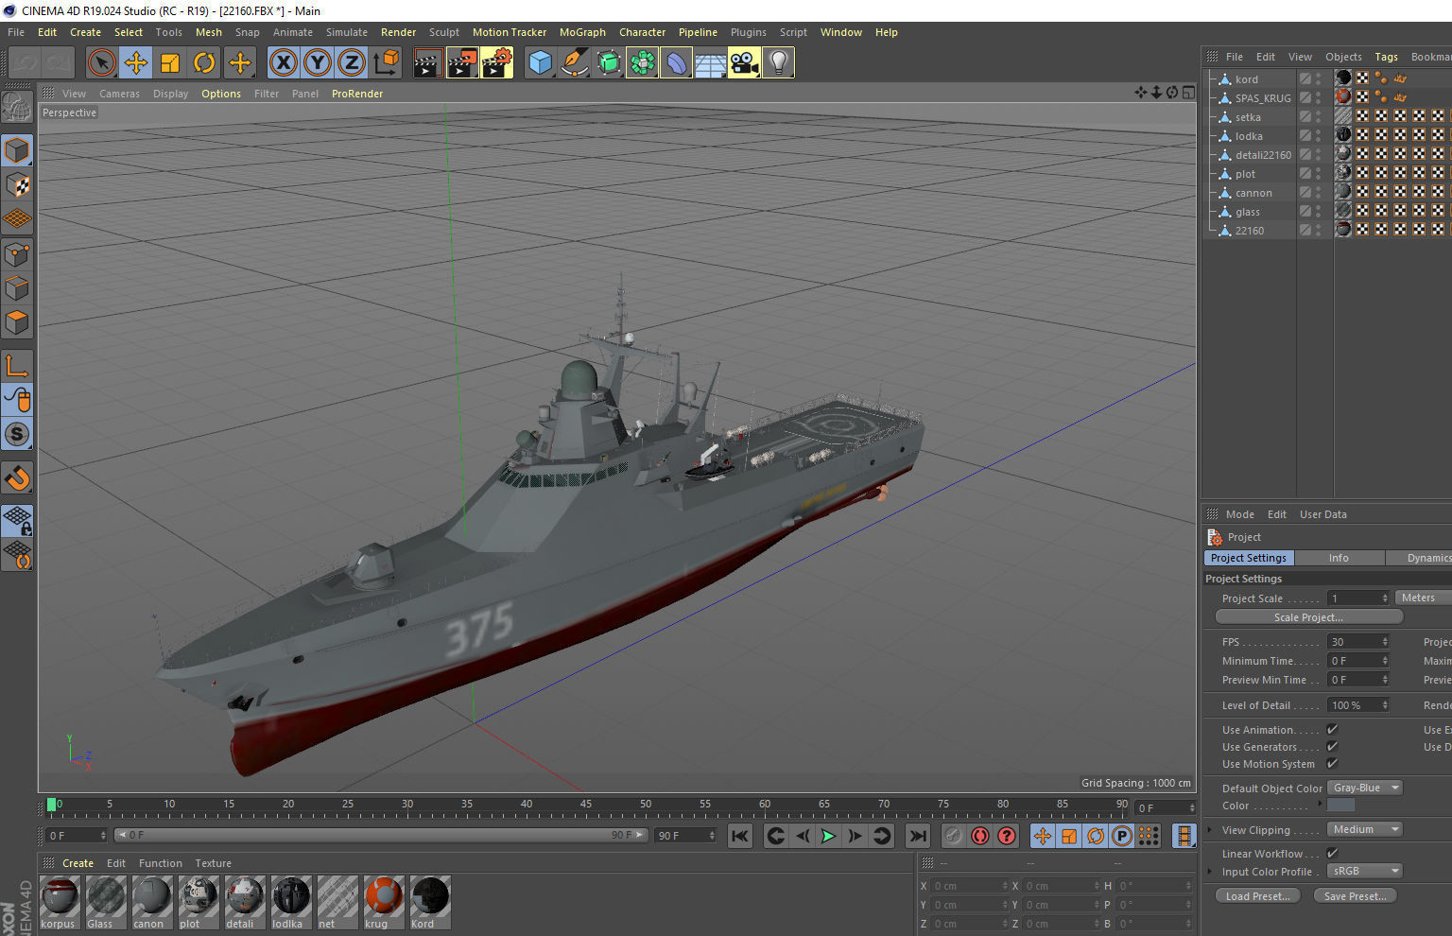Select the krug material thumbnail
This screenshot has width=1452, height=936.
coord(383,902)
